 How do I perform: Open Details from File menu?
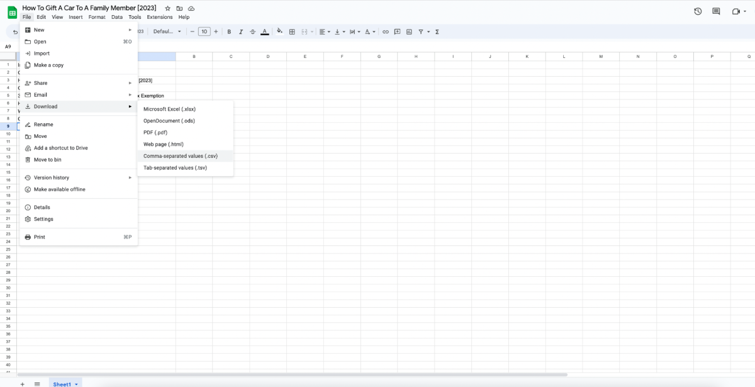[79, 207]
